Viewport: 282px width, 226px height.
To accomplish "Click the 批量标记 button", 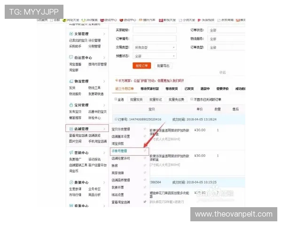I will (x=156, y=99).
